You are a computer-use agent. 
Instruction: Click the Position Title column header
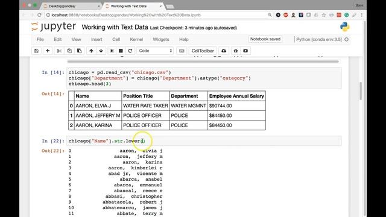[145, 96]
